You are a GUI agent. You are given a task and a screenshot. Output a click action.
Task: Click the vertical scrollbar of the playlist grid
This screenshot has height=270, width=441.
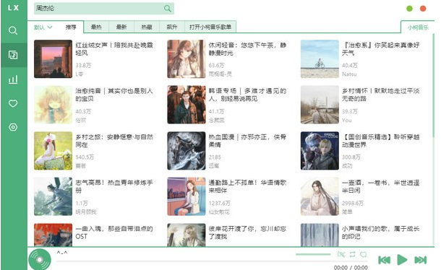click(x=433, y=84)
